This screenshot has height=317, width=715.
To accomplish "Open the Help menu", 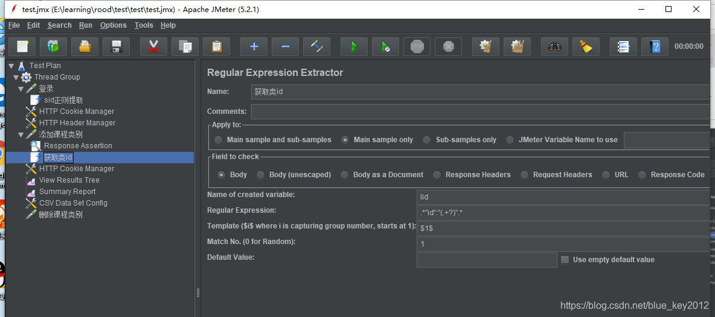I will tap(168, 25).
